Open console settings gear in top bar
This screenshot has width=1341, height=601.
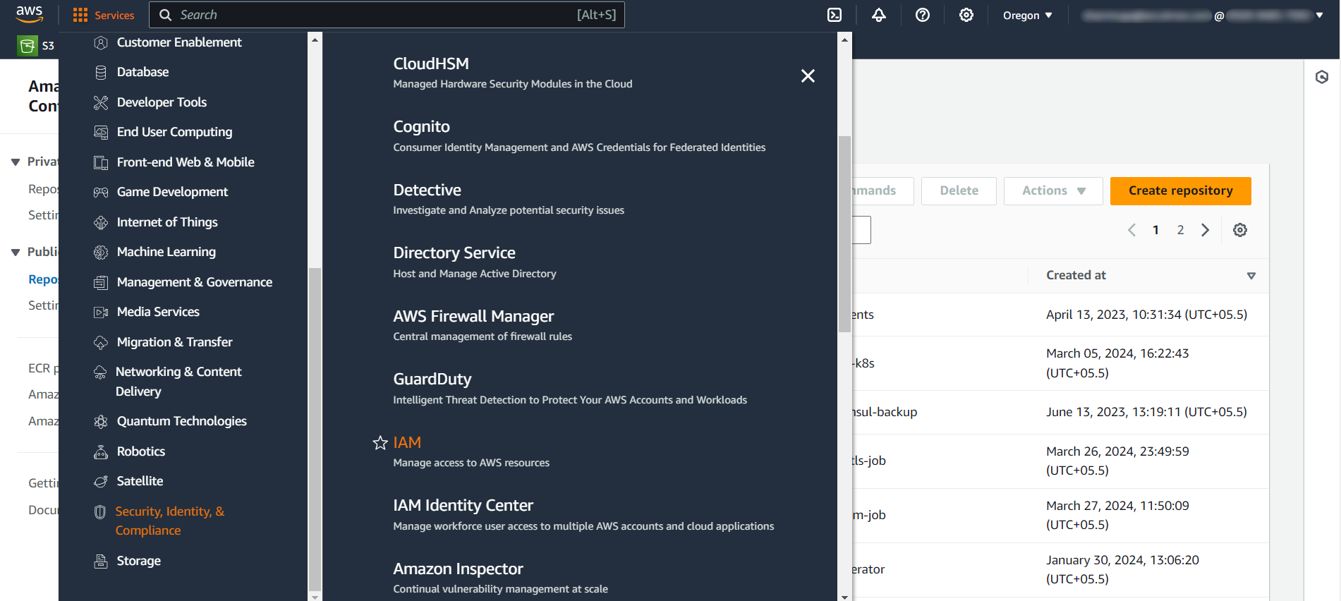[x=966, y=15]
